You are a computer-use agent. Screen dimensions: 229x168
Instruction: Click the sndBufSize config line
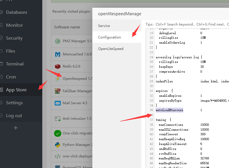tap(167, 149)
